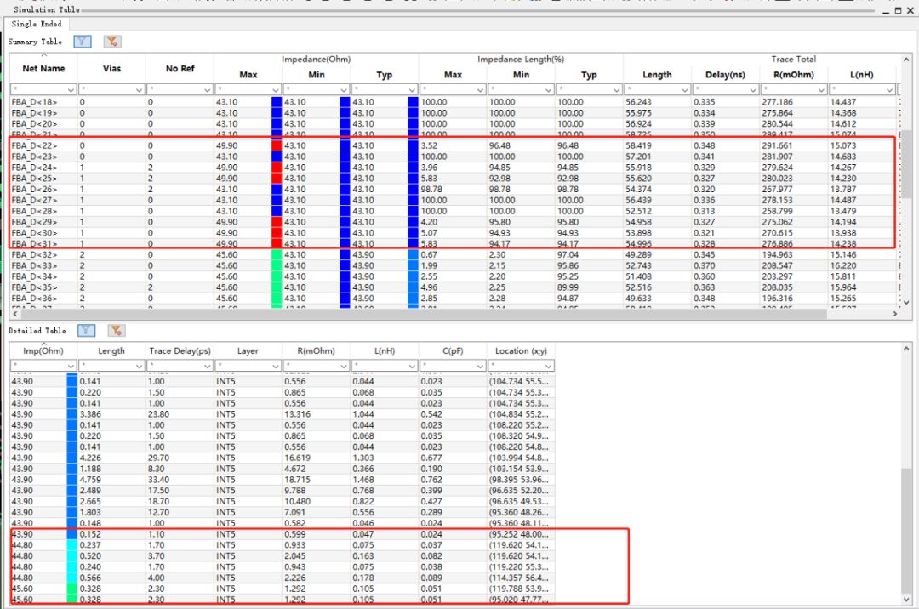The height and width of the screenshot is (609, 919).
Task: Expand the Impedance(Ohm) Min filter dropdown
Action: click(x=344, y=89)
